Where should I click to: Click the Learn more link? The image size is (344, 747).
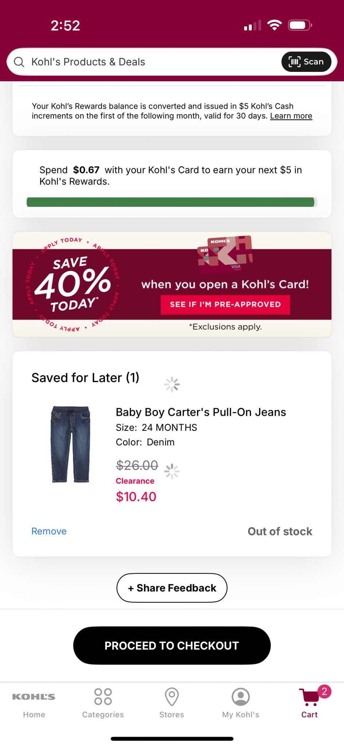291,116
